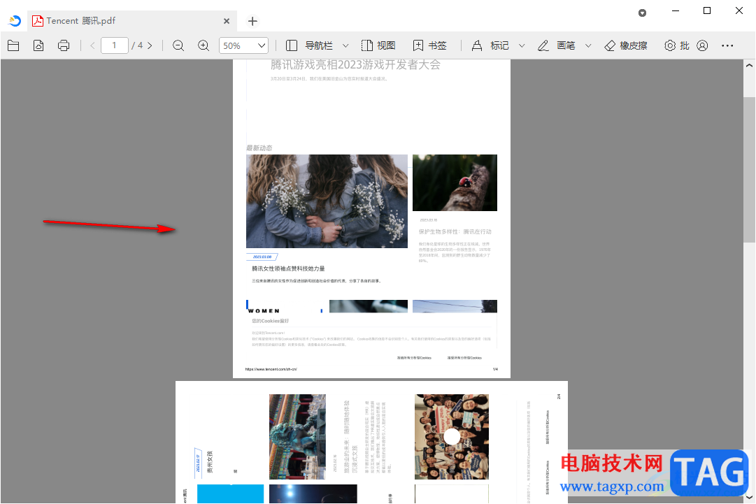Expand the 标记 dropdown arrow

pos(522,45)
